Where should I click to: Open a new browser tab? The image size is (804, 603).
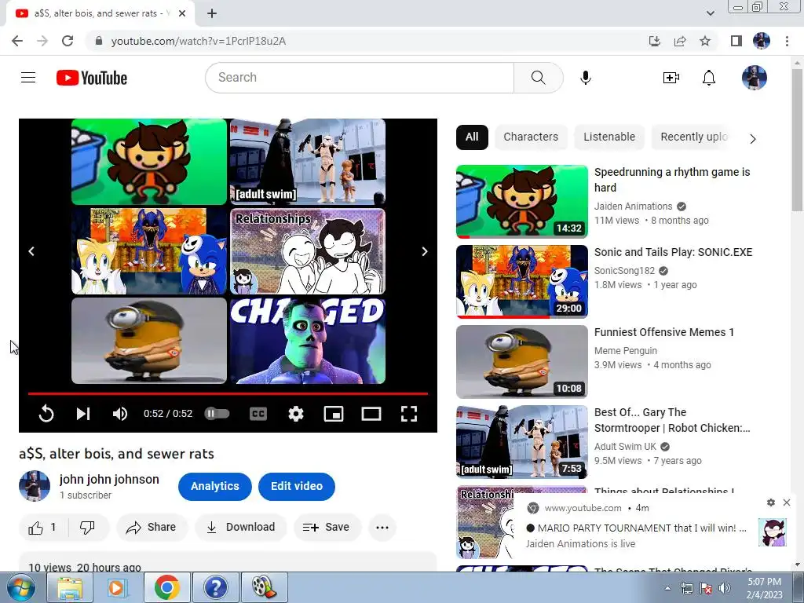pos(212,13)
